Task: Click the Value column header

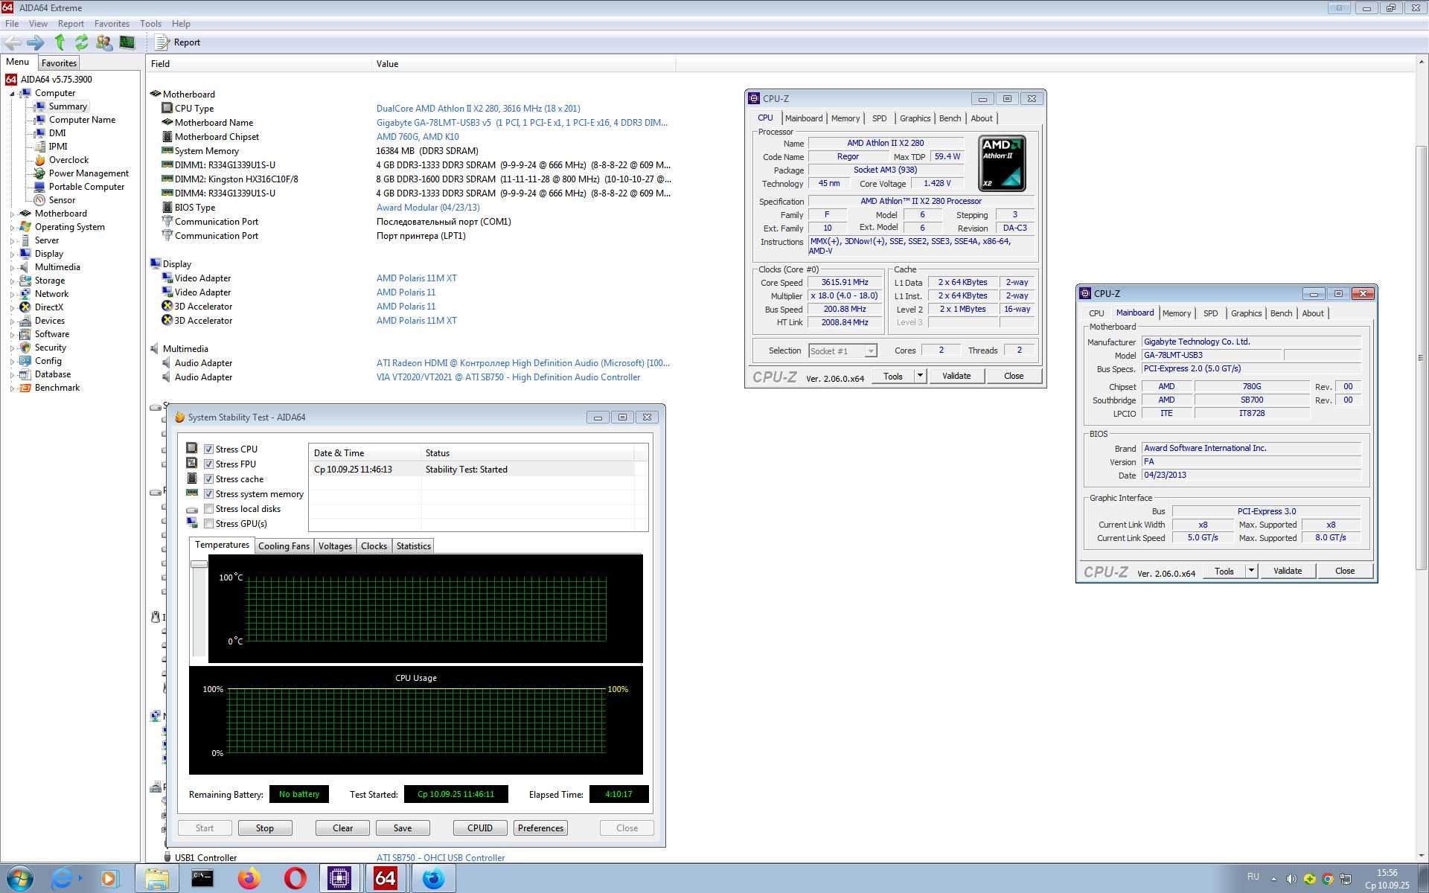Action: (523, 64)
